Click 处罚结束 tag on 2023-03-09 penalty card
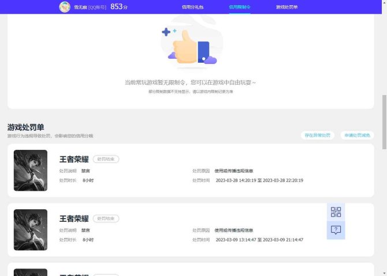The width and height of the screenshot is (387, 276). [106, 218]
